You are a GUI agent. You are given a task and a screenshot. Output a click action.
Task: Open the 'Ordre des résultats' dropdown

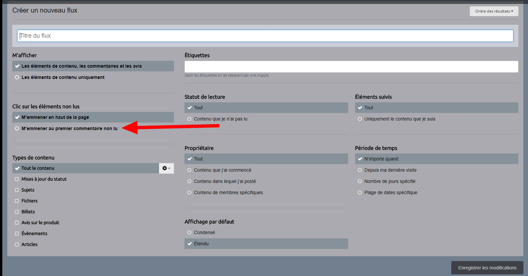[x=494, y=11]
